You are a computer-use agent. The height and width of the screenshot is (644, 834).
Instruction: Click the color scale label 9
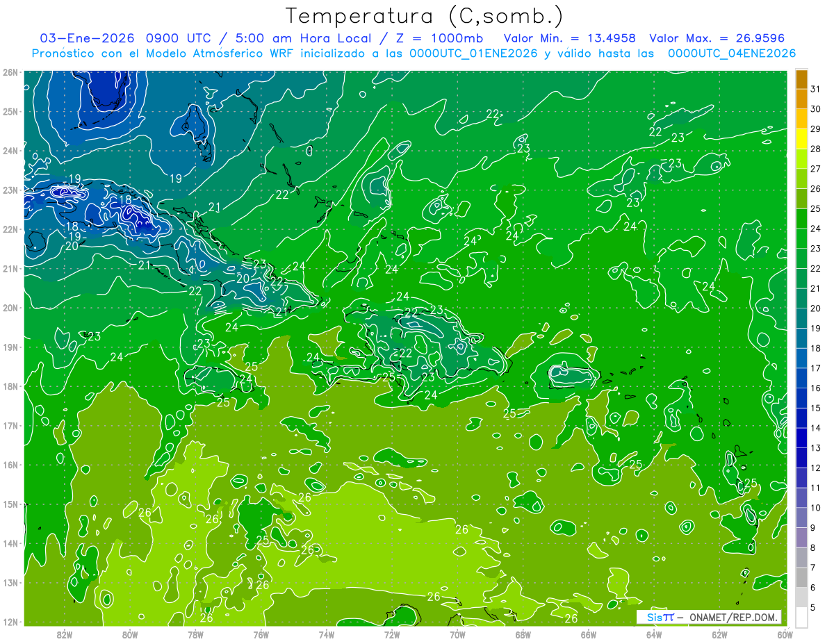(x=813, y=528)
